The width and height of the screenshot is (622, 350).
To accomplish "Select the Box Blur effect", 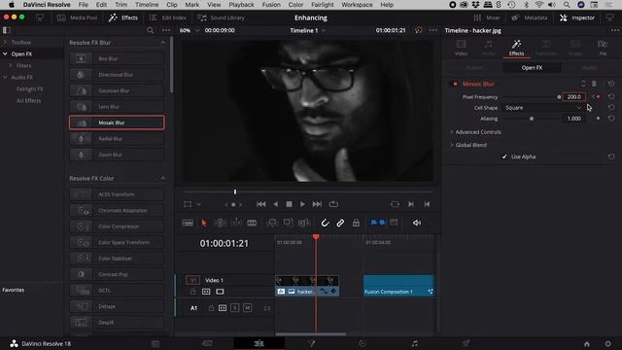I will (x=117, y=58).
